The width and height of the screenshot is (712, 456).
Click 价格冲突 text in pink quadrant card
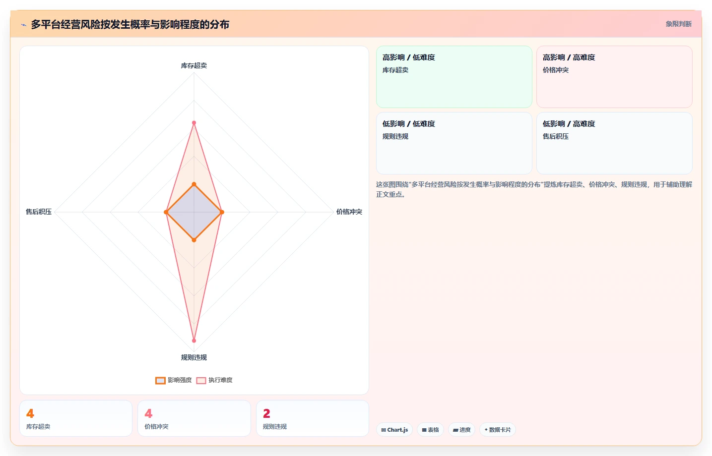(556, 70)
